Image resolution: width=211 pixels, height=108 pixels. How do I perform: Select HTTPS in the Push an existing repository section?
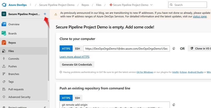[x=66, y=98]
